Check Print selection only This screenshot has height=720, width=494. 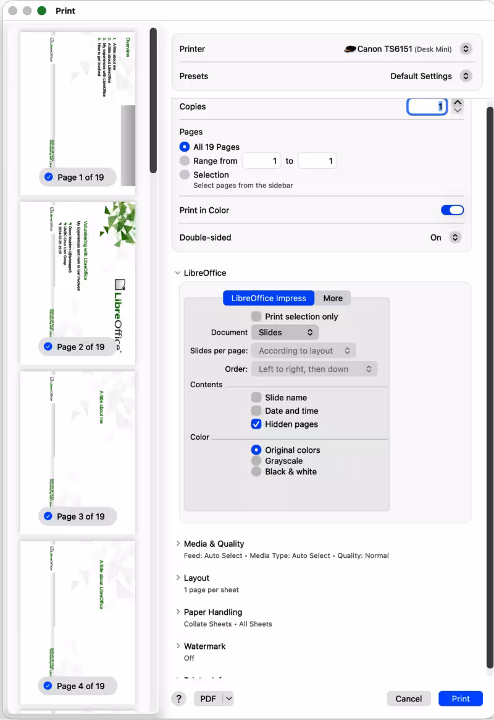256,316
